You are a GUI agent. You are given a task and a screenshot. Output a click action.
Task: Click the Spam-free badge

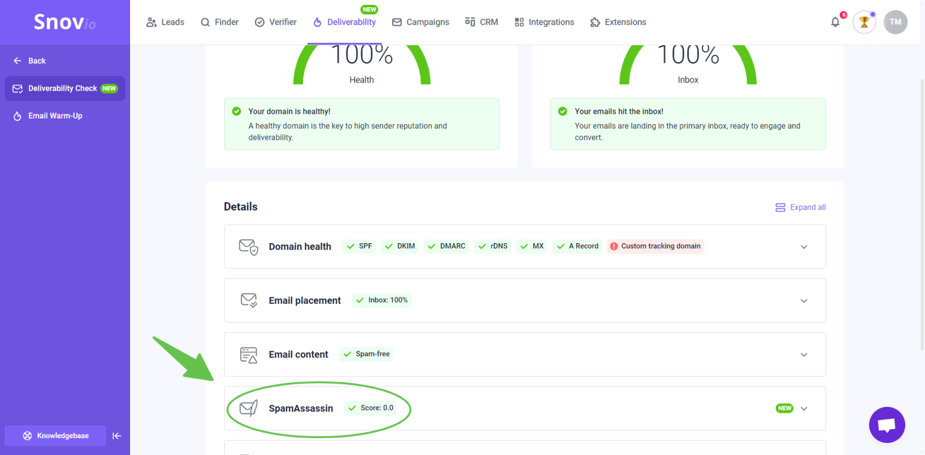366,354
